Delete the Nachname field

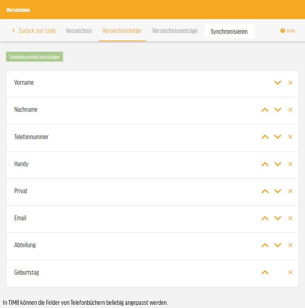click(x=290, y=110)
